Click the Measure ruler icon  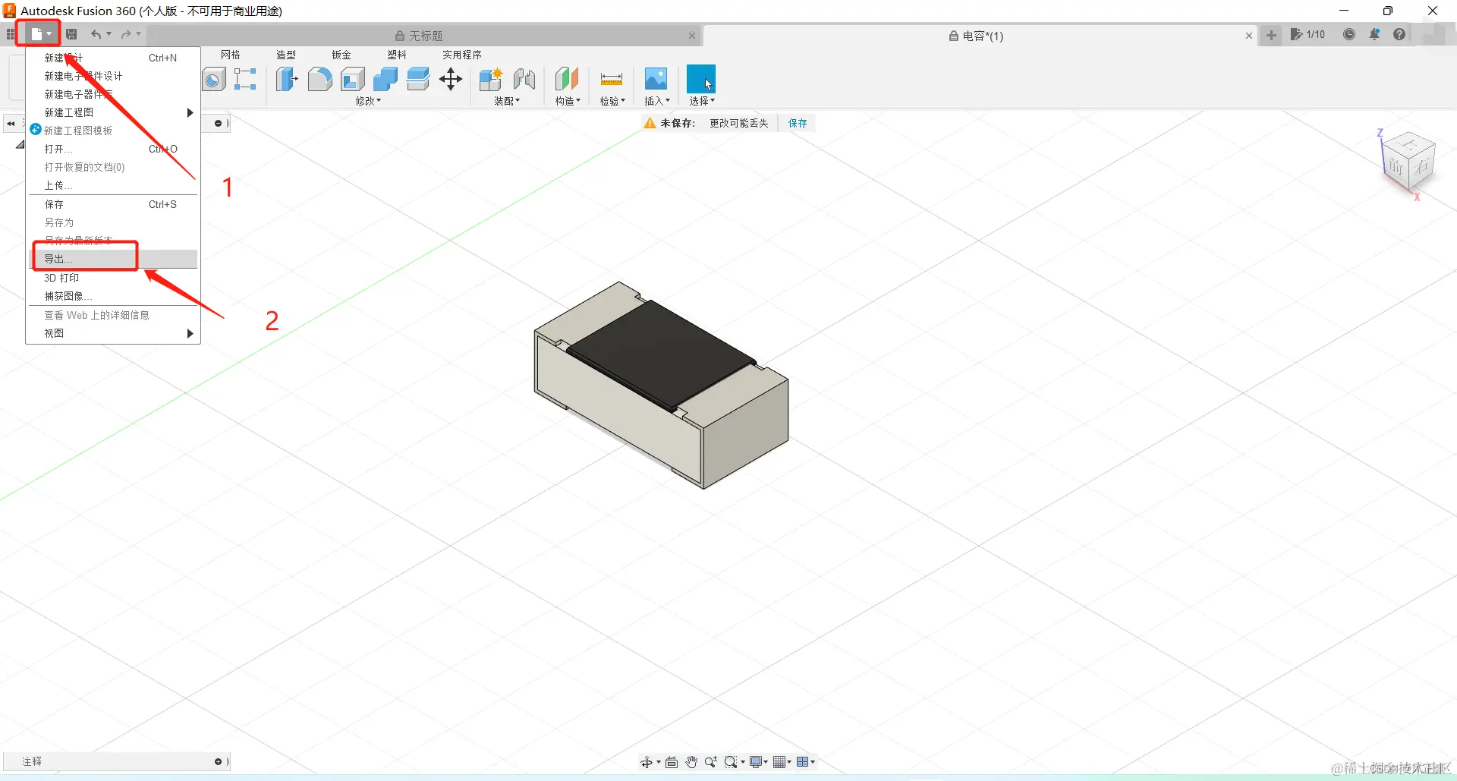pyautogui.click(x=612, y=79)
